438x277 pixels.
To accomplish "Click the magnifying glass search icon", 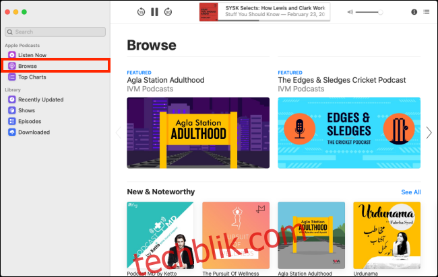I will pyautogui.click(x=10, y=32).
